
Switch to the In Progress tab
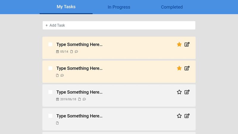[x=119, y=7]
